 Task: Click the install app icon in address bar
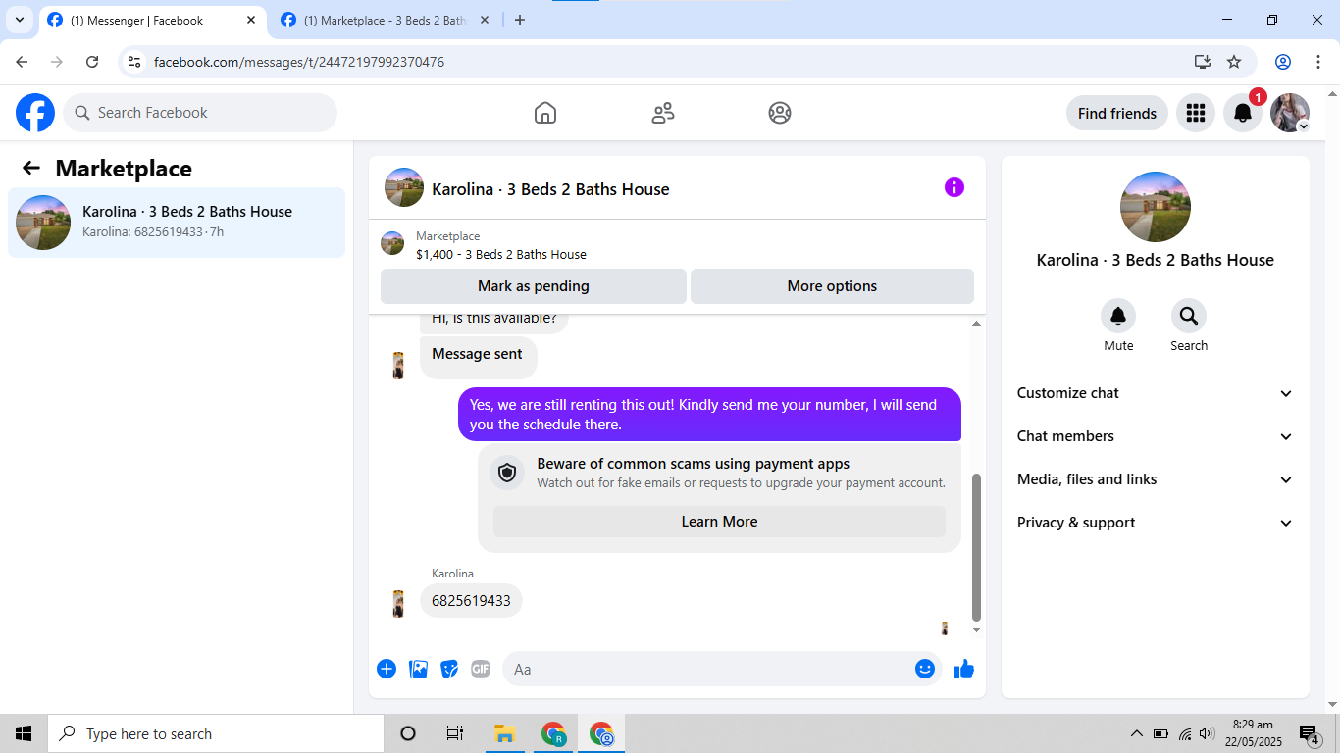(1203, 62)
